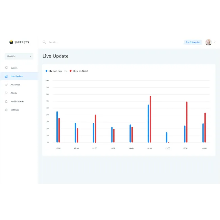
Task: Click the Notifications bell icon
Action: pyautogui.click(x=6, y=101)
